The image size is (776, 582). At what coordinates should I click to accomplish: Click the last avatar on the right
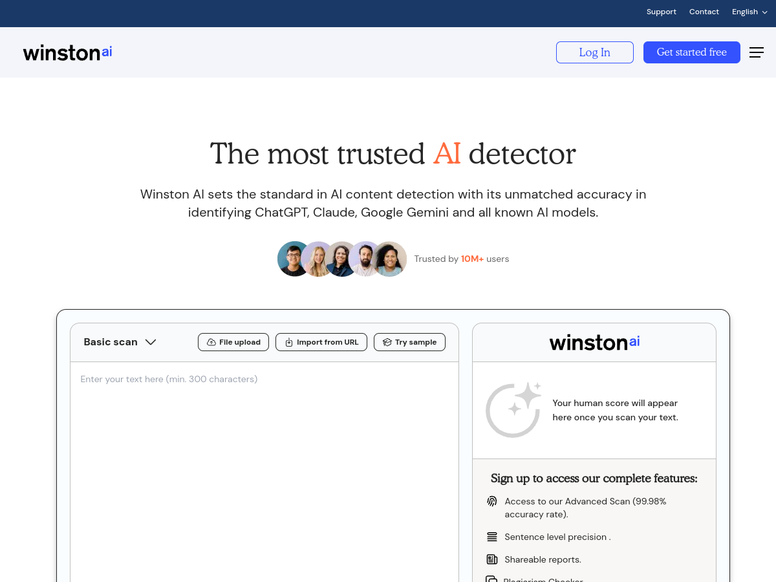(x=390, y=259)
